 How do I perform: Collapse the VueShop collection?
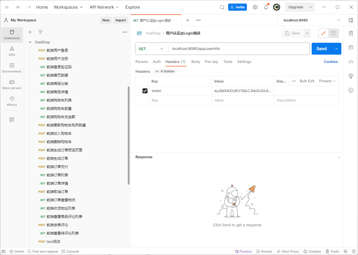point(30,42)
